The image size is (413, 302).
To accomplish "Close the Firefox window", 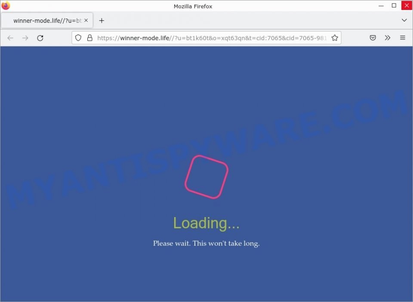I will (407, 6).
